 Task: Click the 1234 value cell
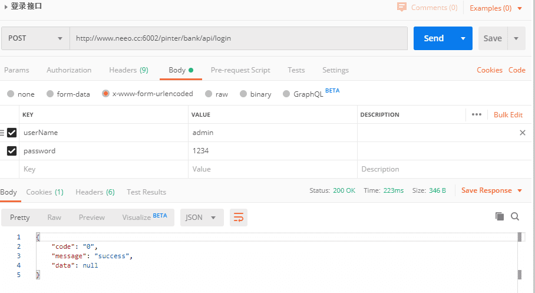tap(273, 150)
